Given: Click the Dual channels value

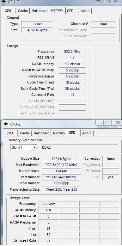Looking at the screenshot, I should pos(103,24).
